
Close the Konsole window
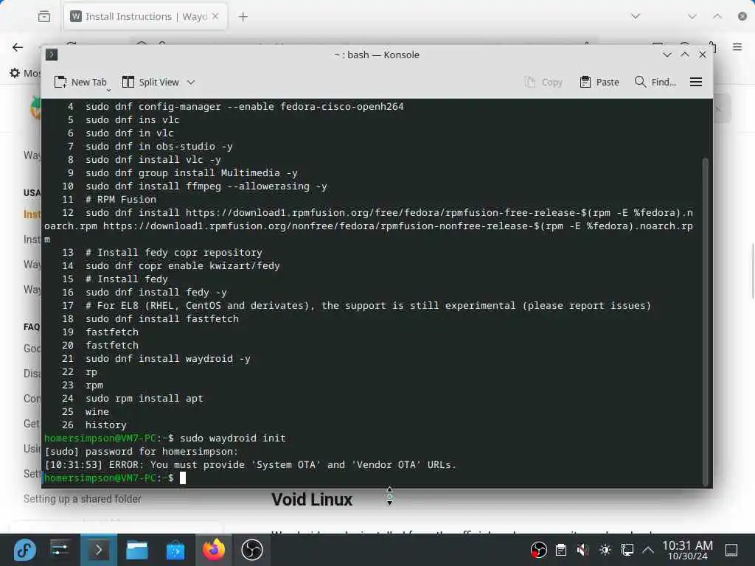point(703,55)
